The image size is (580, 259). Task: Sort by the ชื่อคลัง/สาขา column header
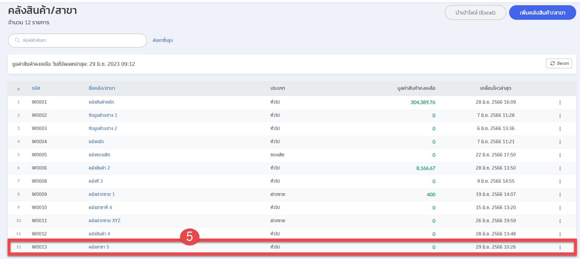pyautogui.click(x=101, y=88)
